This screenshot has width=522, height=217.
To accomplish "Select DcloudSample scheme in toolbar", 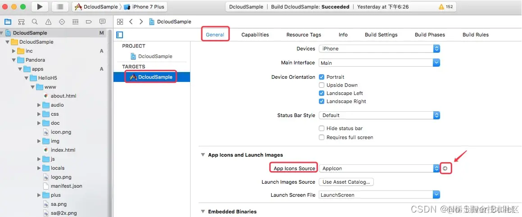I will (96, 7).
